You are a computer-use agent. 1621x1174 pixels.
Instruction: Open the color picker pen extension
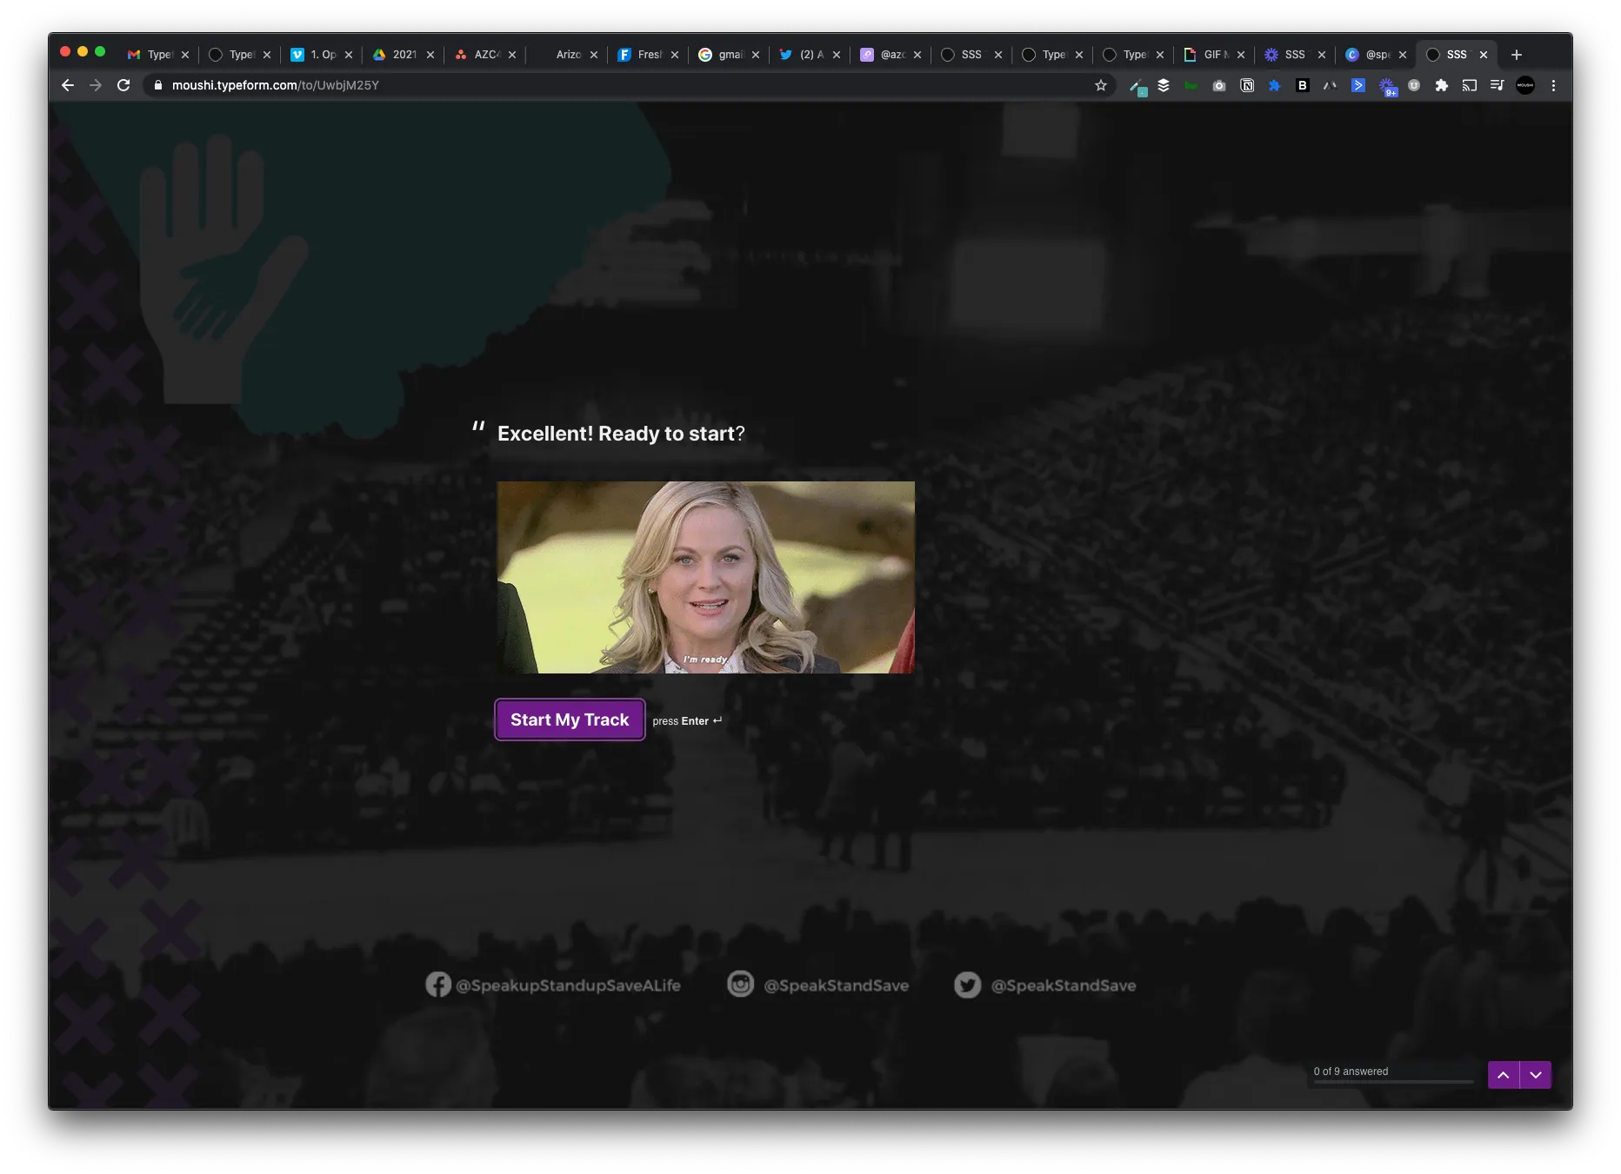click(1137, 86)
